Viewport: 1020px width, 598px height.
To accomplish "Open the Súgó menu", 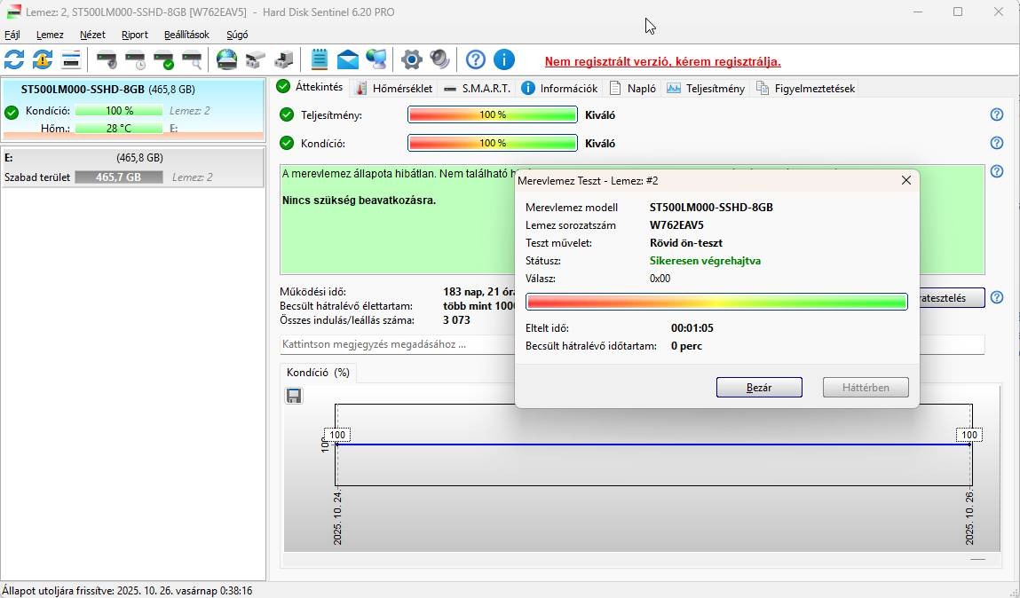I will click(237, 35).
